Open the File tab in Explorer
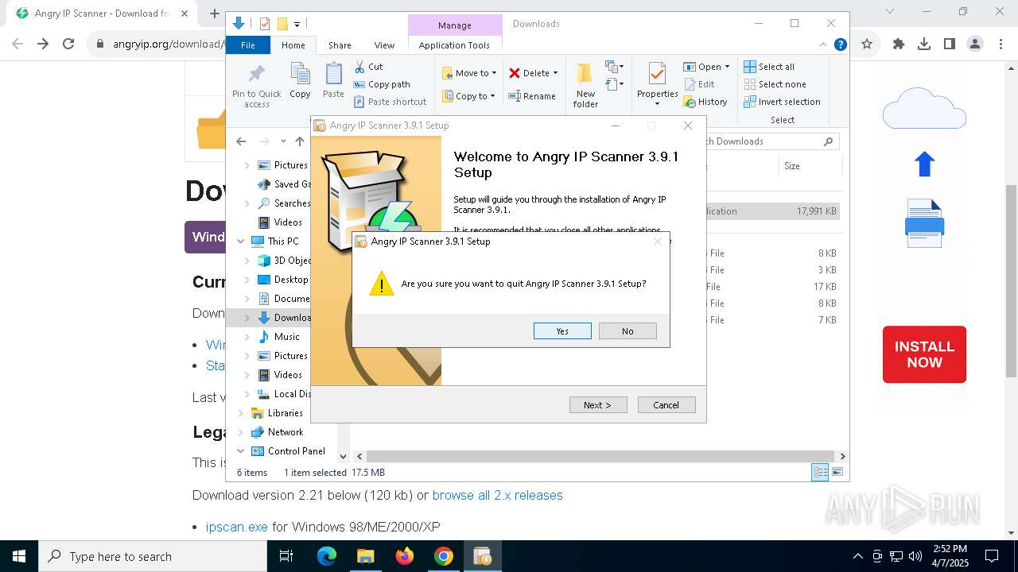1018x572 pixels. pyautogui.click(x=248, y=45)
